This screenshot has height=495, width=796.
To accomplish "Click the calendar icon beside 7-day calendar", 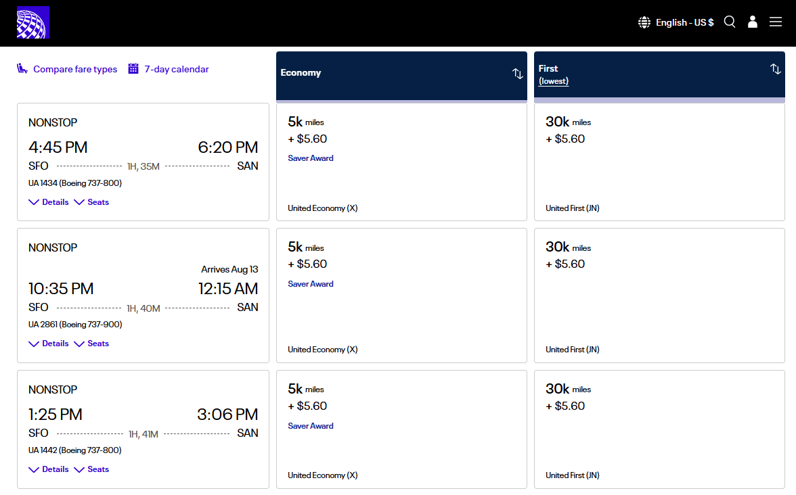I will pos(133,69).
